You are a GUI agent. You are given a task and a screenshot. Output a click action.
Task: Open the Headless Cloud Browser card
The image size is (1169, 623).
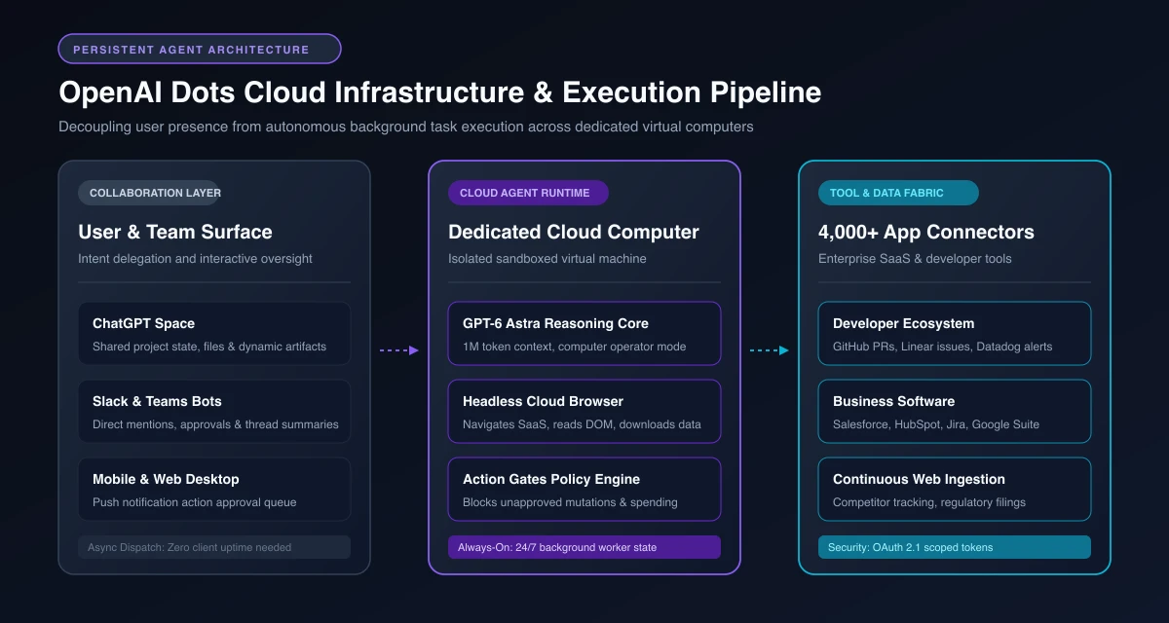[x=584, y=411]
